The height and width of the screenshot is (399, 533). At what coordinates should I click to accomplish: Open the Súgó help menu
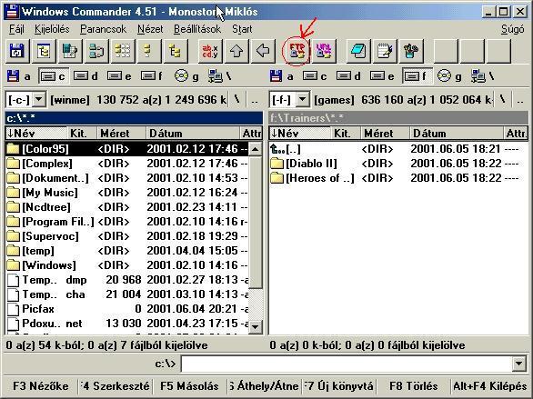513,29
